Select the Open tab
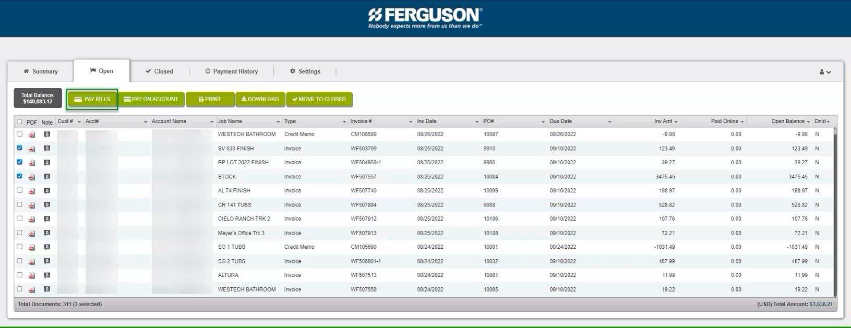 click(102, 71)
